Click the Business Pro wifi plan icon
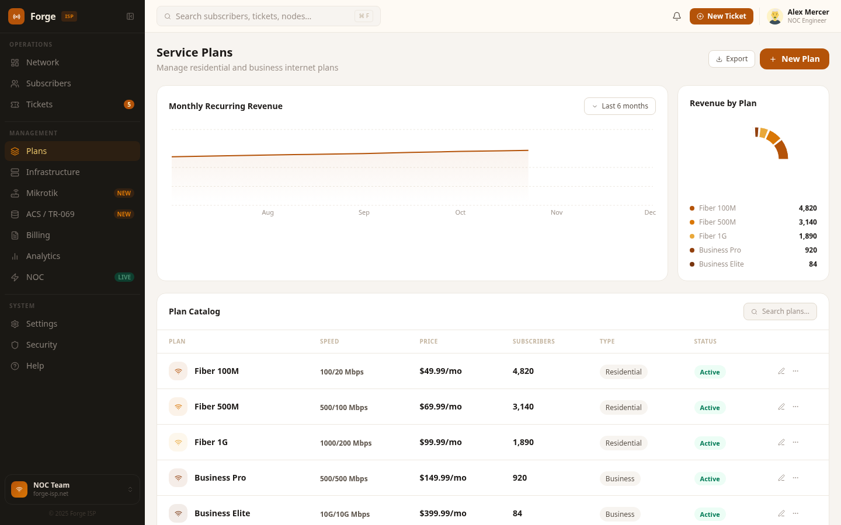The height and width of the screenshot is (525, 841). click(178, 478)
